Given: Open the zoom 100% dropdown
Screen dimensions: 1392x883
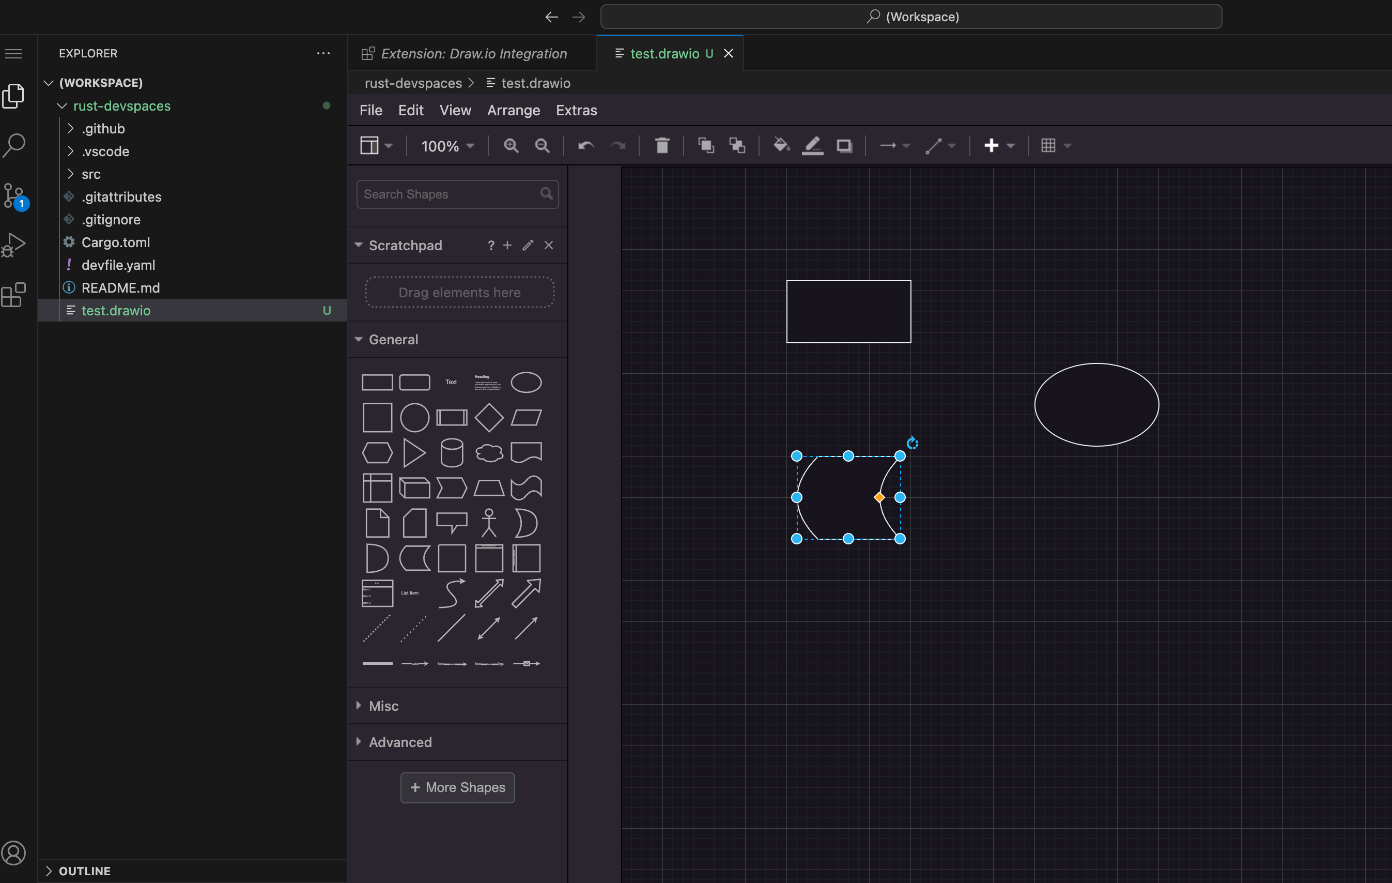Looking at the screenshot, I should [447, 146].
